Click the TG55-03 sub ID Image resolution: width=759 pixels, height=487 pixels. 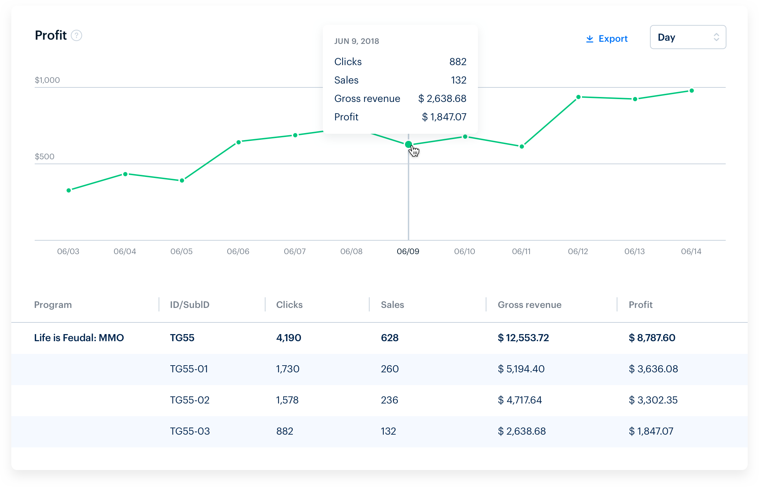point(190,431)
